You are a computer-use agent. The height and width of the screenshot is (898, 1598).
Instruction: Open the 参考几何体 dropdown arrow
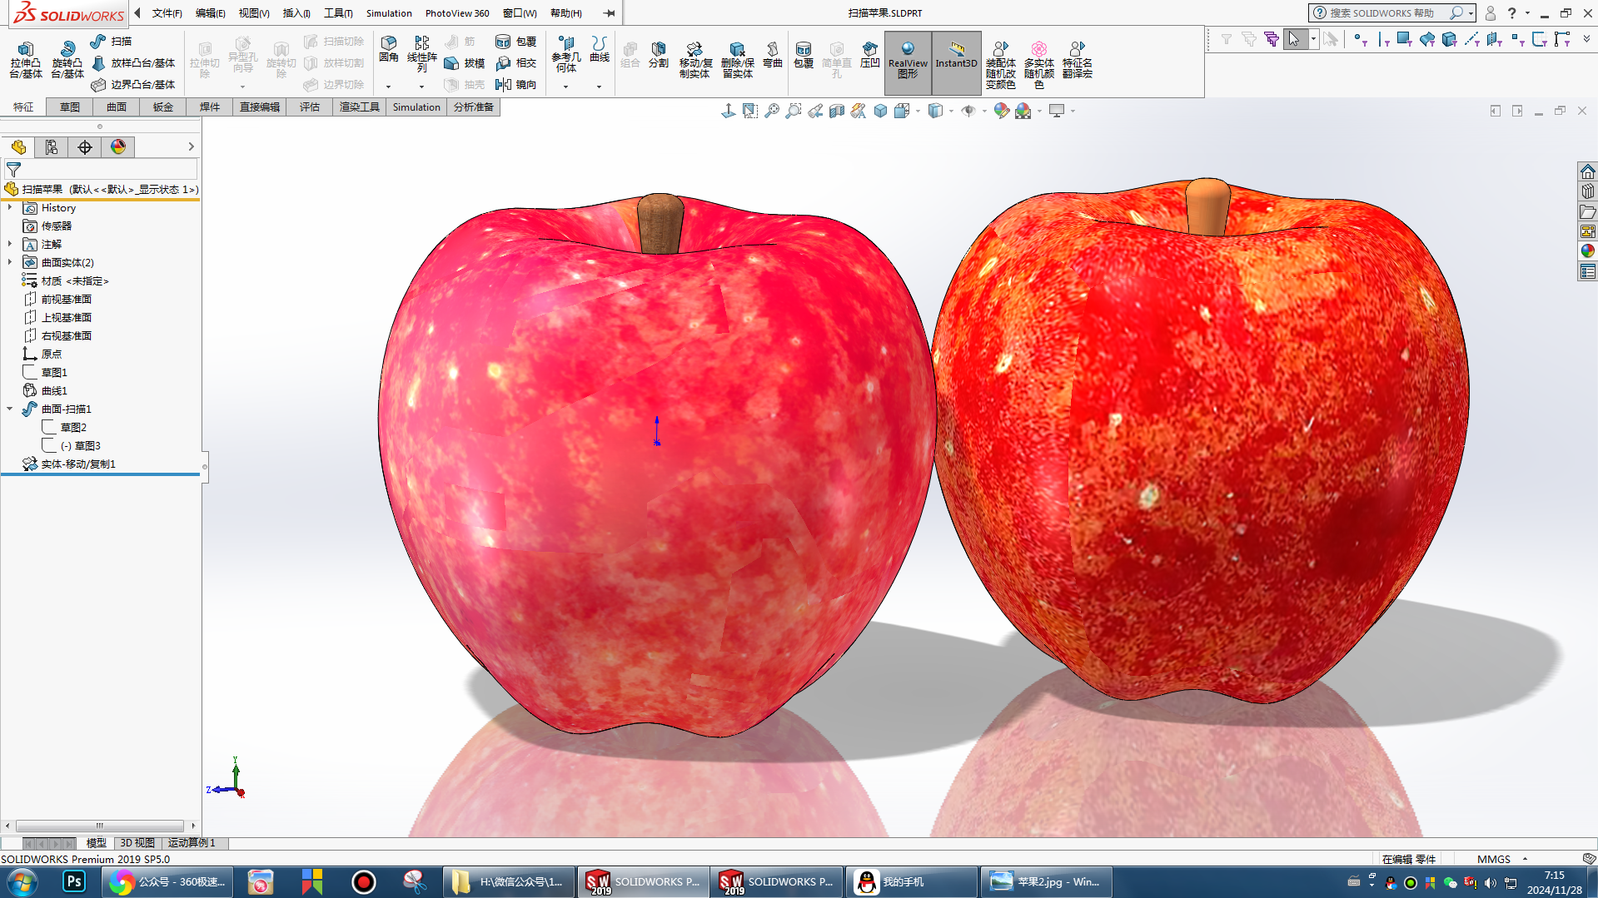pos(566,87)
